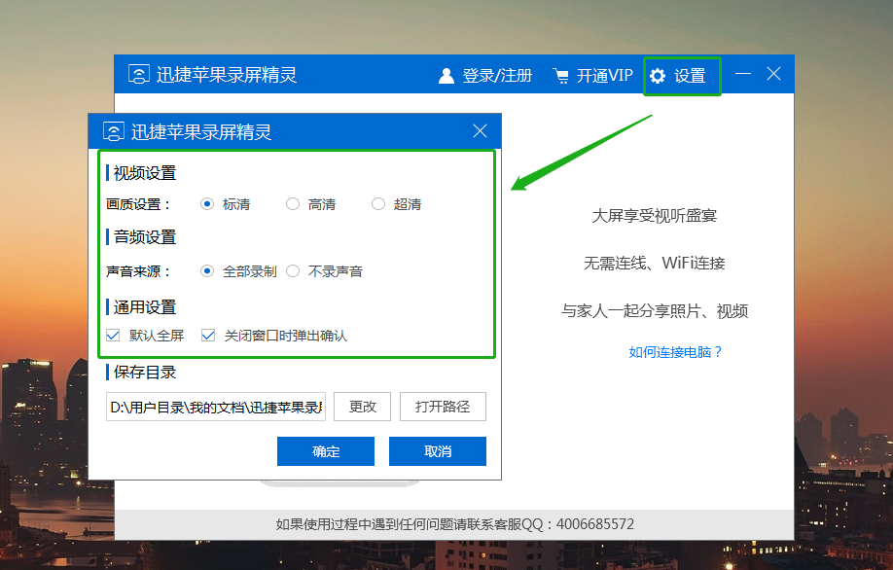The height and width of the screenshot is (570, 893).
Task: Select 不录声音 to disable audio recording
Action: [x=293, y=270]
